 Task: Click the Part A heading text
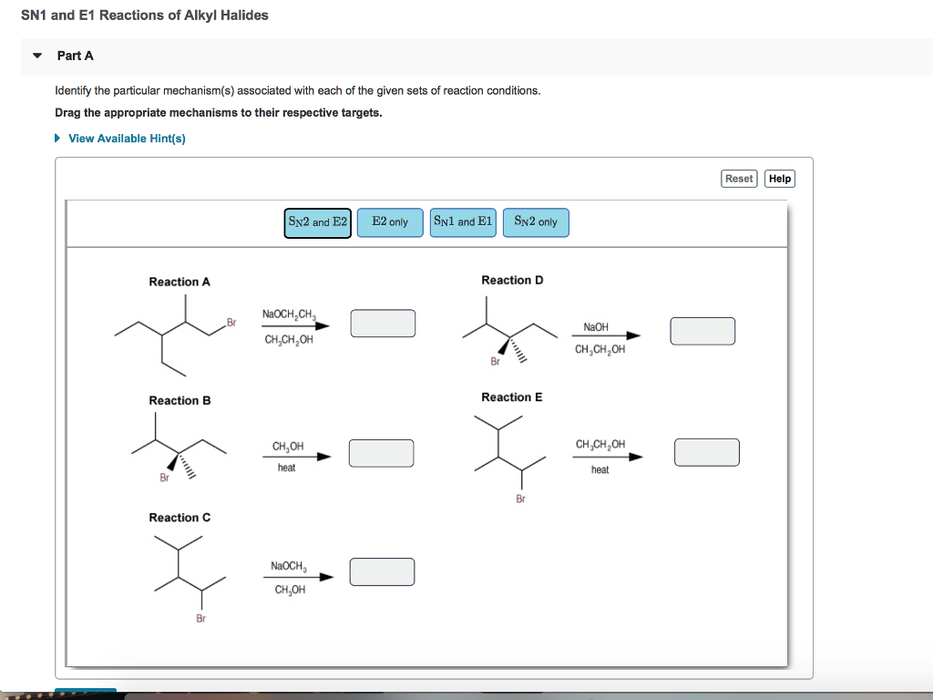[x=74, y=56]
